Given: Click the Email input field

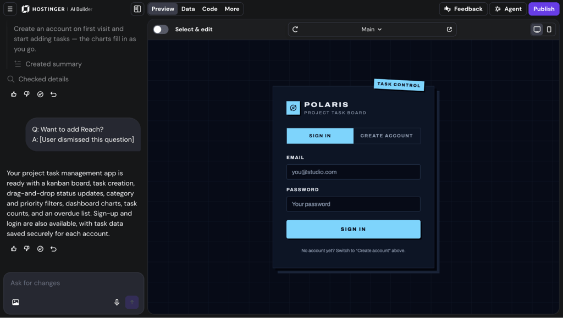Looking at the screenshot, I should pos(354,172).
